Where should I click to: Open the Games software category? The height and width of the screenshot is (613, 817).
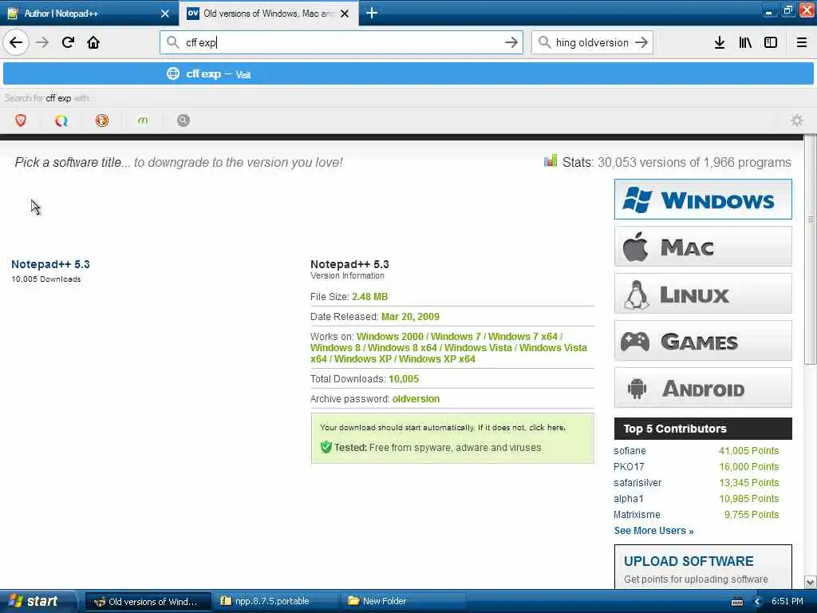click(x=703, y=340)
